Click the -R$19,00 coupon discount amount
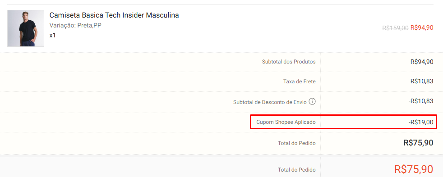443x177 pixels. pos(421,122)
